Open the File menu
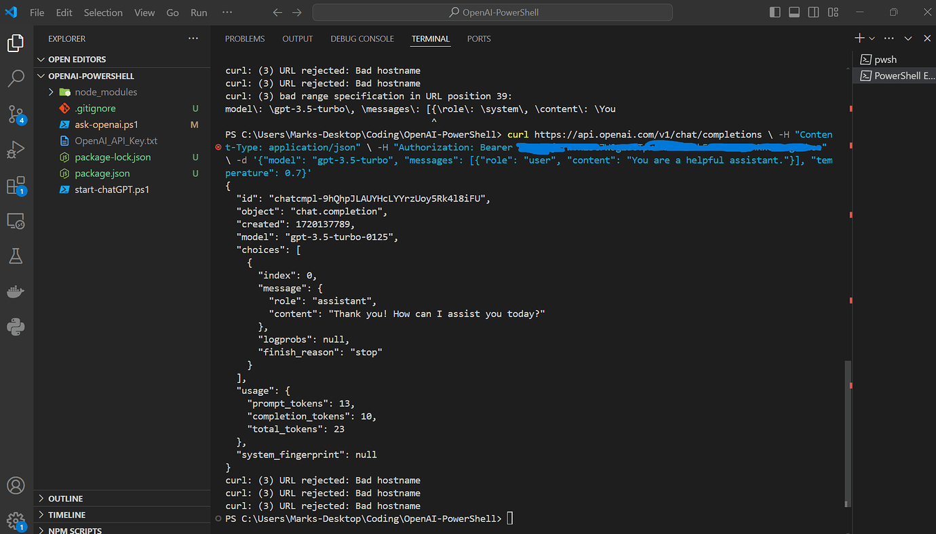936x534 pixels. tap(37, 12)
